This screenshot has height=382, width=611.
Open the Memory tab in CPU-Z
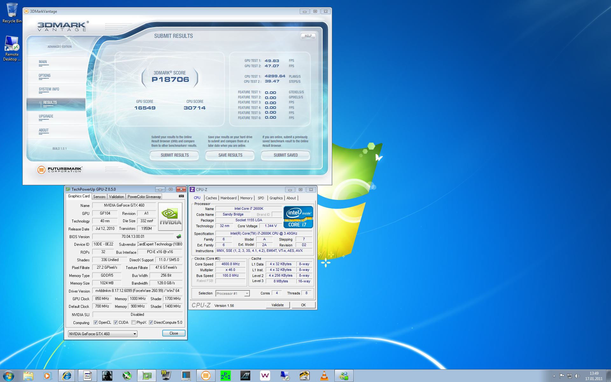coord(246,198)
